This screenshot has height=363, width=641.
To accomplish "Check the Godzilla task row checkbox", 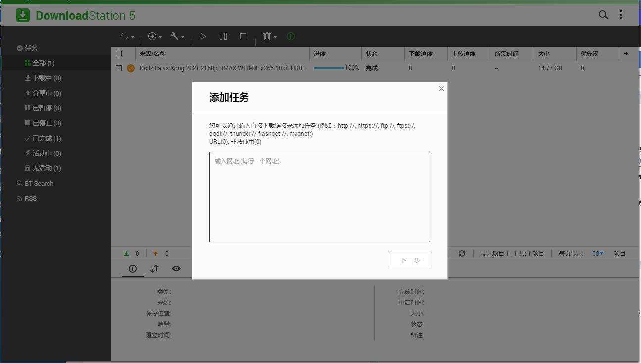I will [x=119, y=68].
